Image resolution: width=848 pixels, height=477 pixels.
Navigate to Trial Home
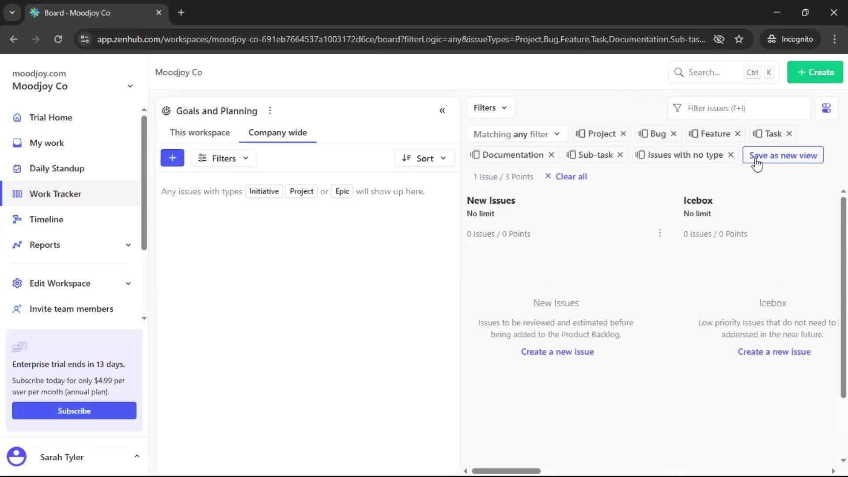tap(51, 117)
